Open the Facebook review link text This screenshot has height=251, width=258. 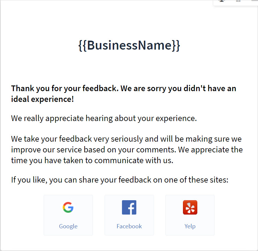click(x=129, y=226)
